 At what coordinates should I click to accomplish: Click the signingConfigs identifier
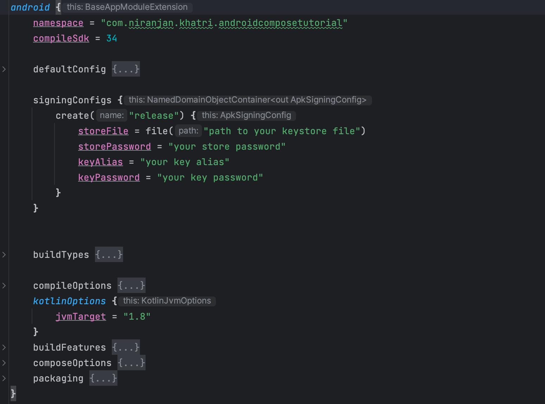(x=72, y=100)
